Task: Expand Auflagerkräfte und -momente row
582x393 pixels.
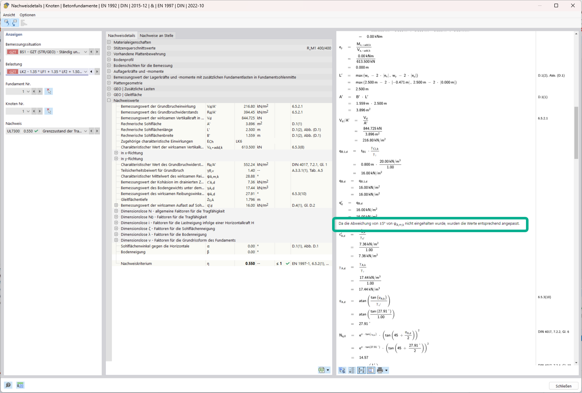Action: 109,71
